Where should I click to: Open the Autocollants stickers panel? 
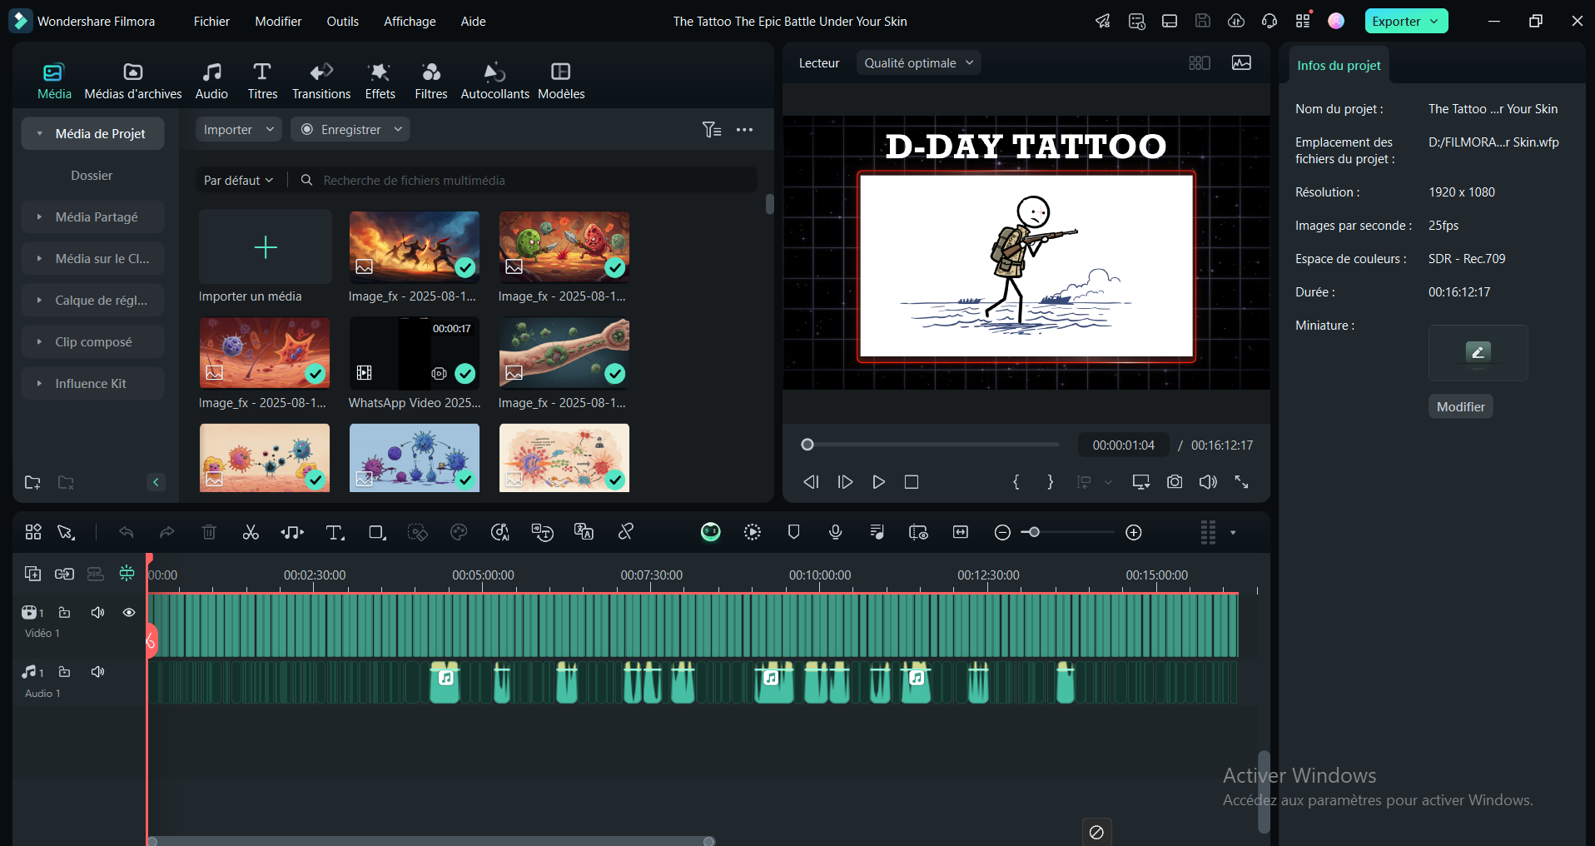click(x=494, y=81)
